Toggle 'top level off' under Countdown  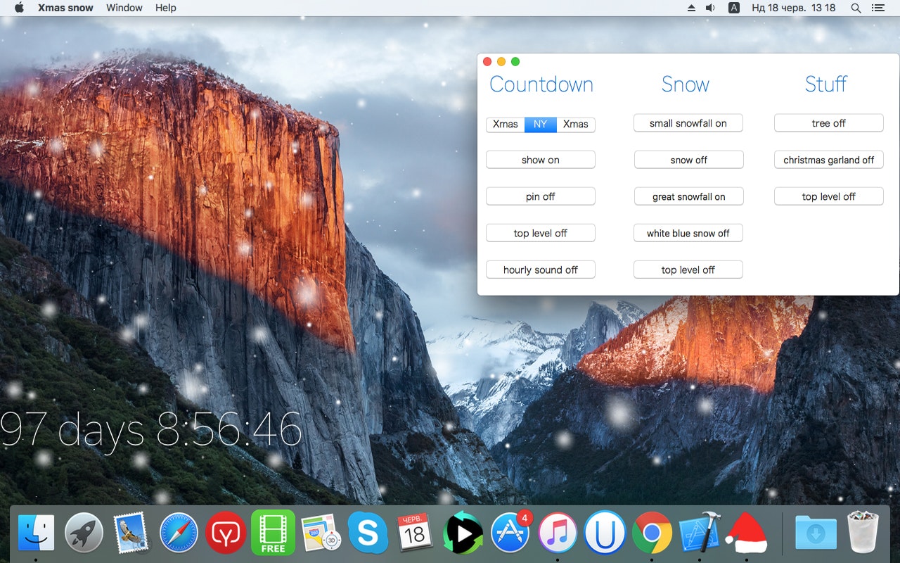541,233
